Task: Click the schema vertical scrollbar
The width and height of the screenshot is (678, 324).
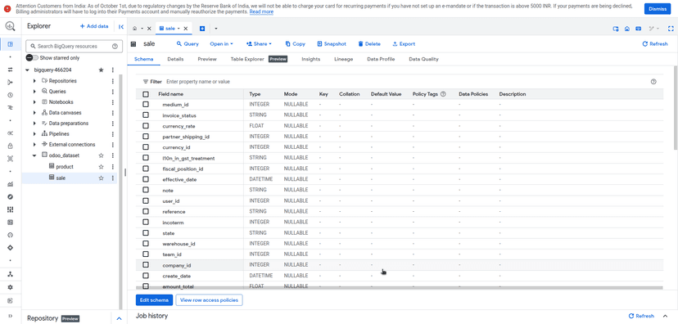Action: point(676,108)
